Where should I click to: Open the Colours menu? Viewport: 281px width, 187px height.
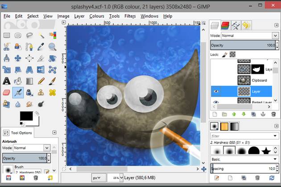97,16
